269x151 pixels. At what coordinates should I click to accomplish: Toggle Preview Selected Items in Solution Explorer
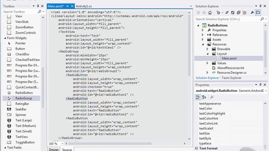[x=258, y=13]
